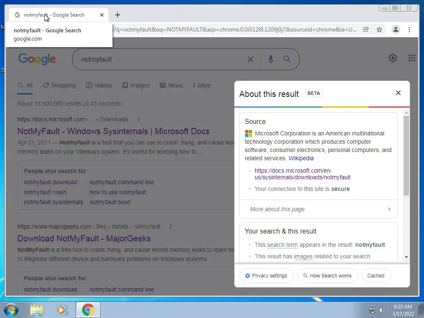Launch Windows Media Player from taskbar

(x=61, y=310)
